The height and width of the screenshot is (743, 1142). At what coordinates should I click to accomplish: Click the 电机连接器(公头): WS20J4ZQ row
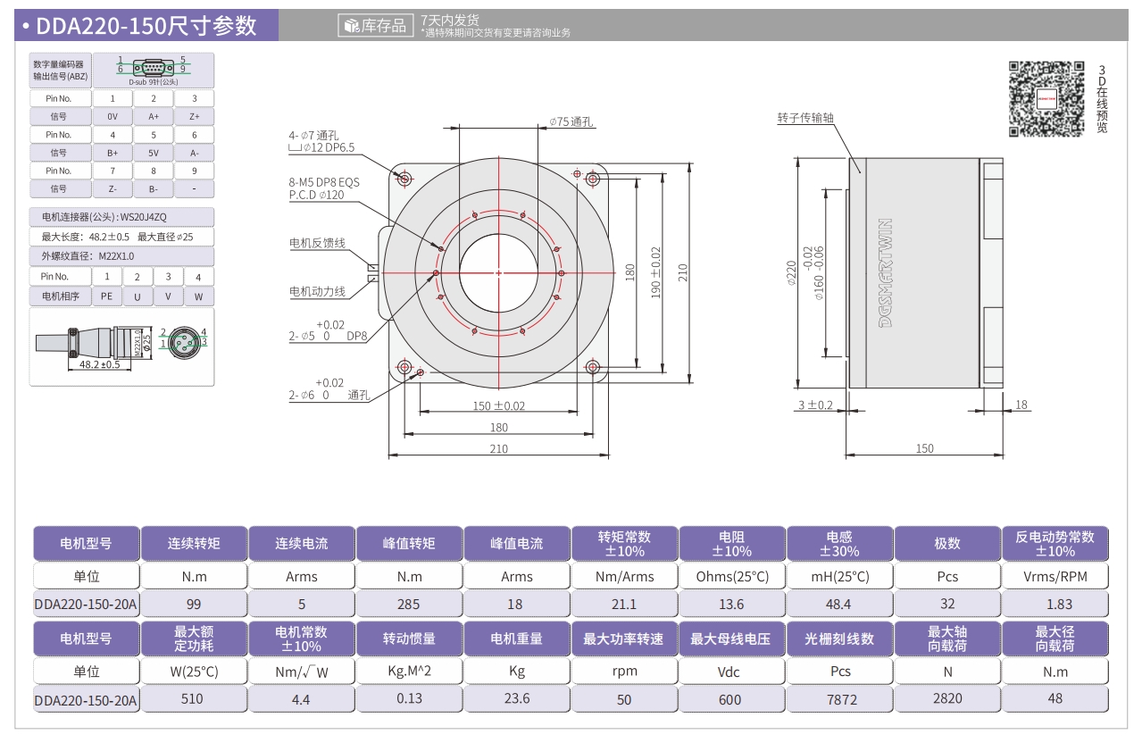pos(122,216)
